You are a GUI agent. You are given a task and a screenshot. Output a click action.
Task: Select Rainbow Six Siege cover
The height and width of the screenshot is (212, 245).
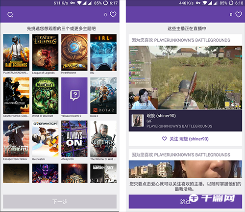103,173
